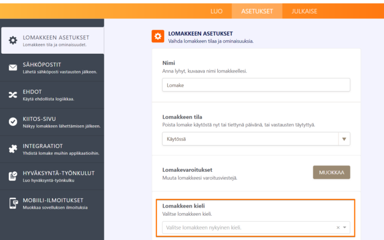
Task: Expand the Lomakkeen tila dropdown arrow
Action: tap(345, 139)
